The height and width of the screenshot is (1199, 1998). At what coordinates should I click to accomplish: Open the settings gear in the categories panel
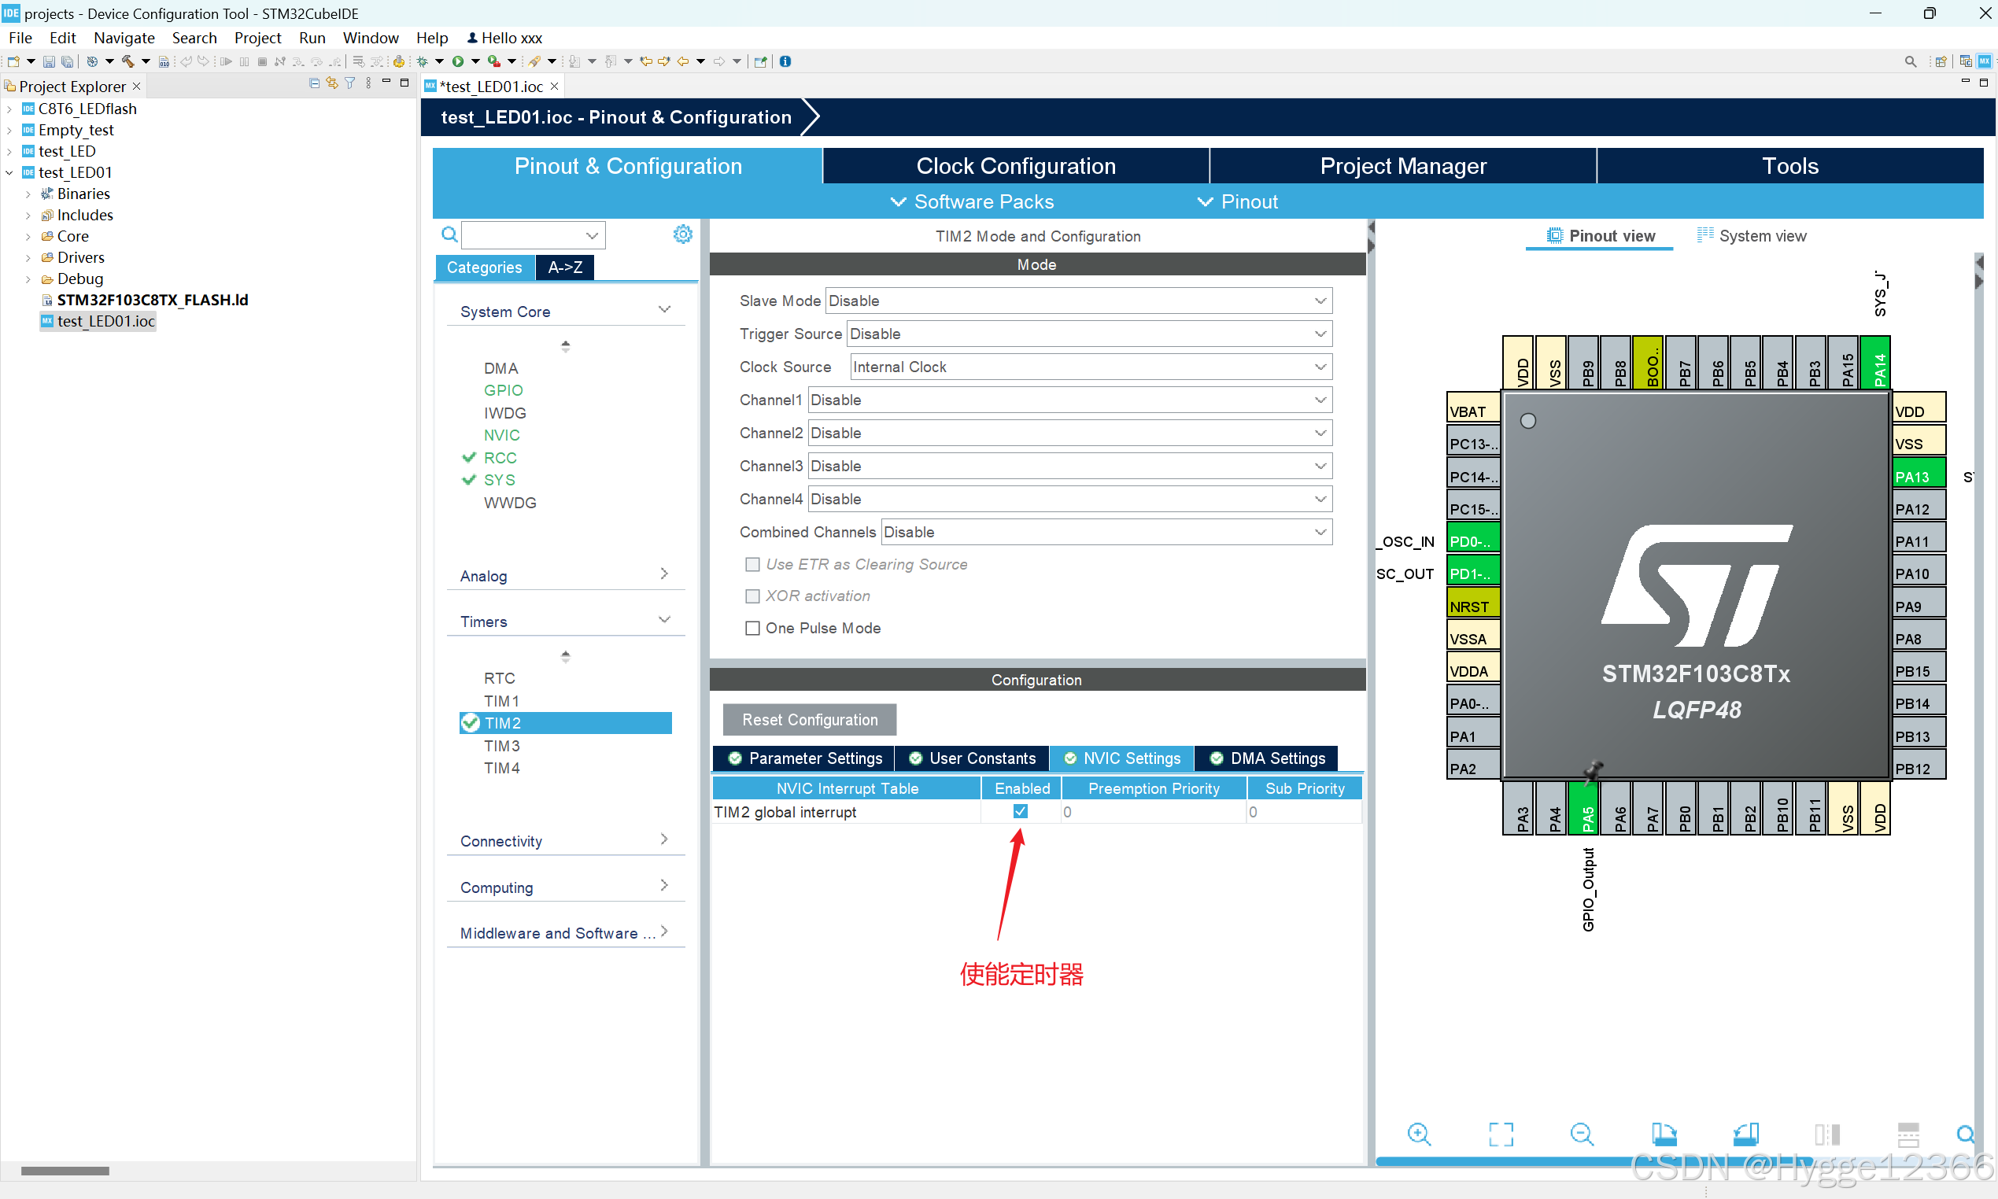(x=683, y=234)
